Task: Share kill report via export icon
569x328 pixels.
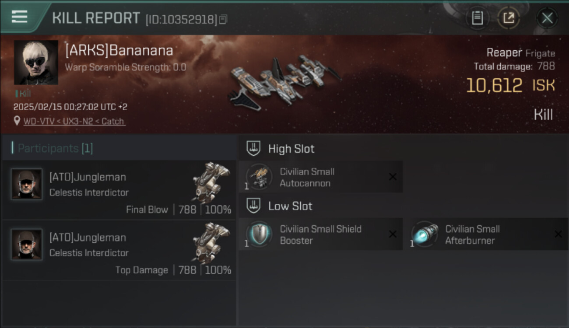Action: [x=508, y=18]
